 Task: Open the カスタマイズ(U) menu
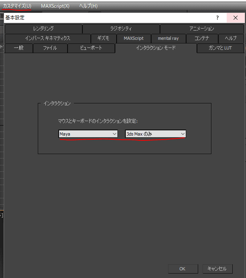[x=17, y=6]
